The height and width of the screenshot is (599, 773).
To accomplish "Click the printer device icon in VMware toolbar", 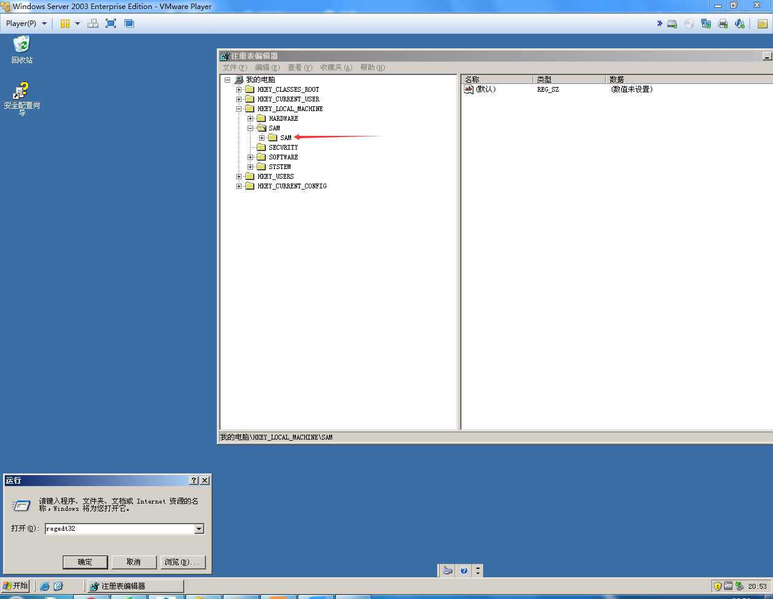I will pos(723,24).
